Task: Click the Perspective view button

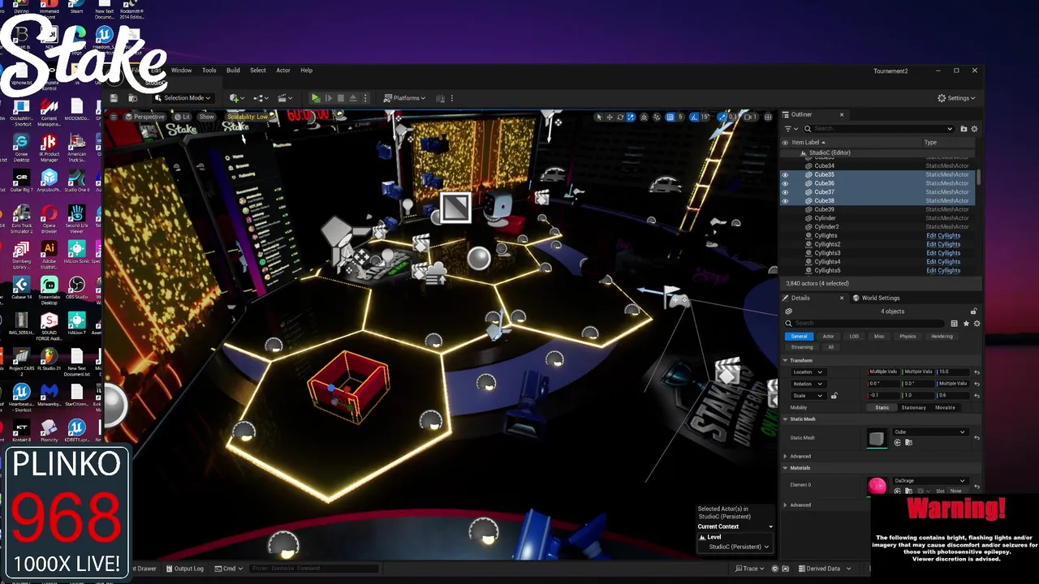Action: point(144,117)
